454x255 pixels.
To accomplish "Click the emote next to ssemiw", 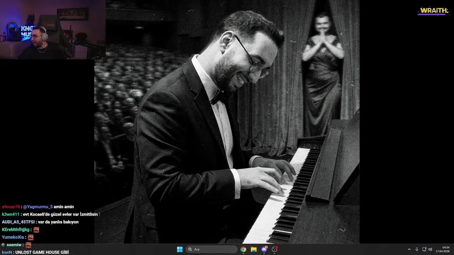I will (x=28, y=245).
